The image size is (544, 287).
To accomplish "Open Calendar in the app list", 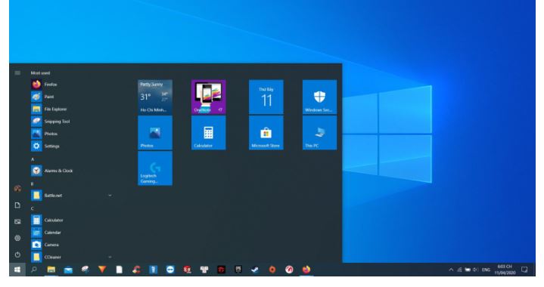I will point(47,233).
